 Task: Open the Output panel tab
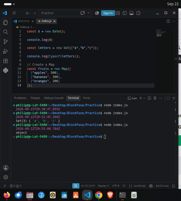click(35, 98)
